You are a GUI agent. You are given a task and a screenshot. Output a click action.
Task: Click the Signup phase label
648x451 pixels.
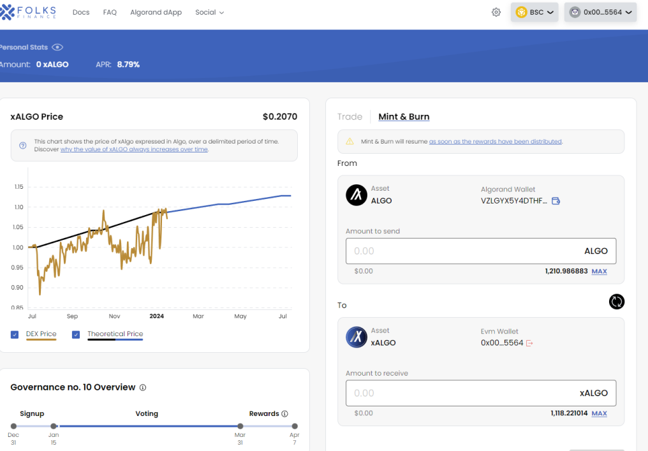pyautogui.click(x=32, y=413)
